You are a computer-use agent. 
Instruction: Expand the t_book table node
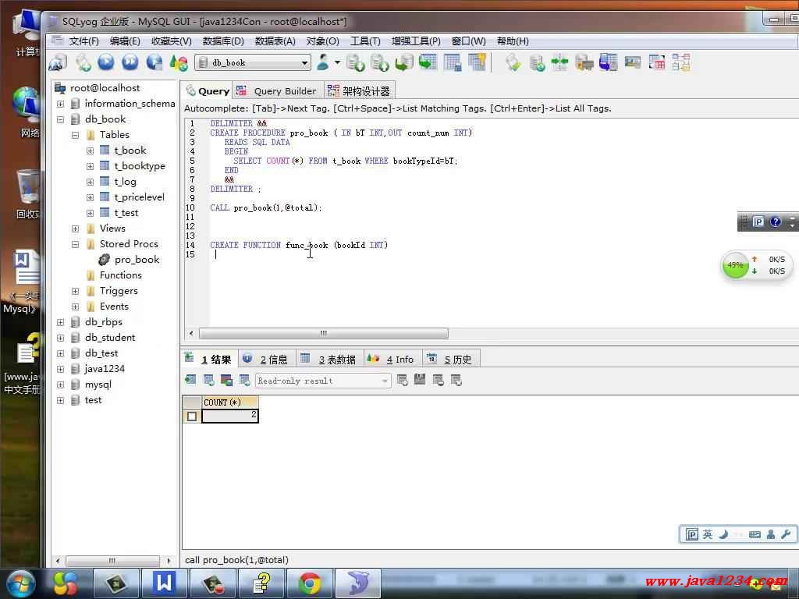91,151
